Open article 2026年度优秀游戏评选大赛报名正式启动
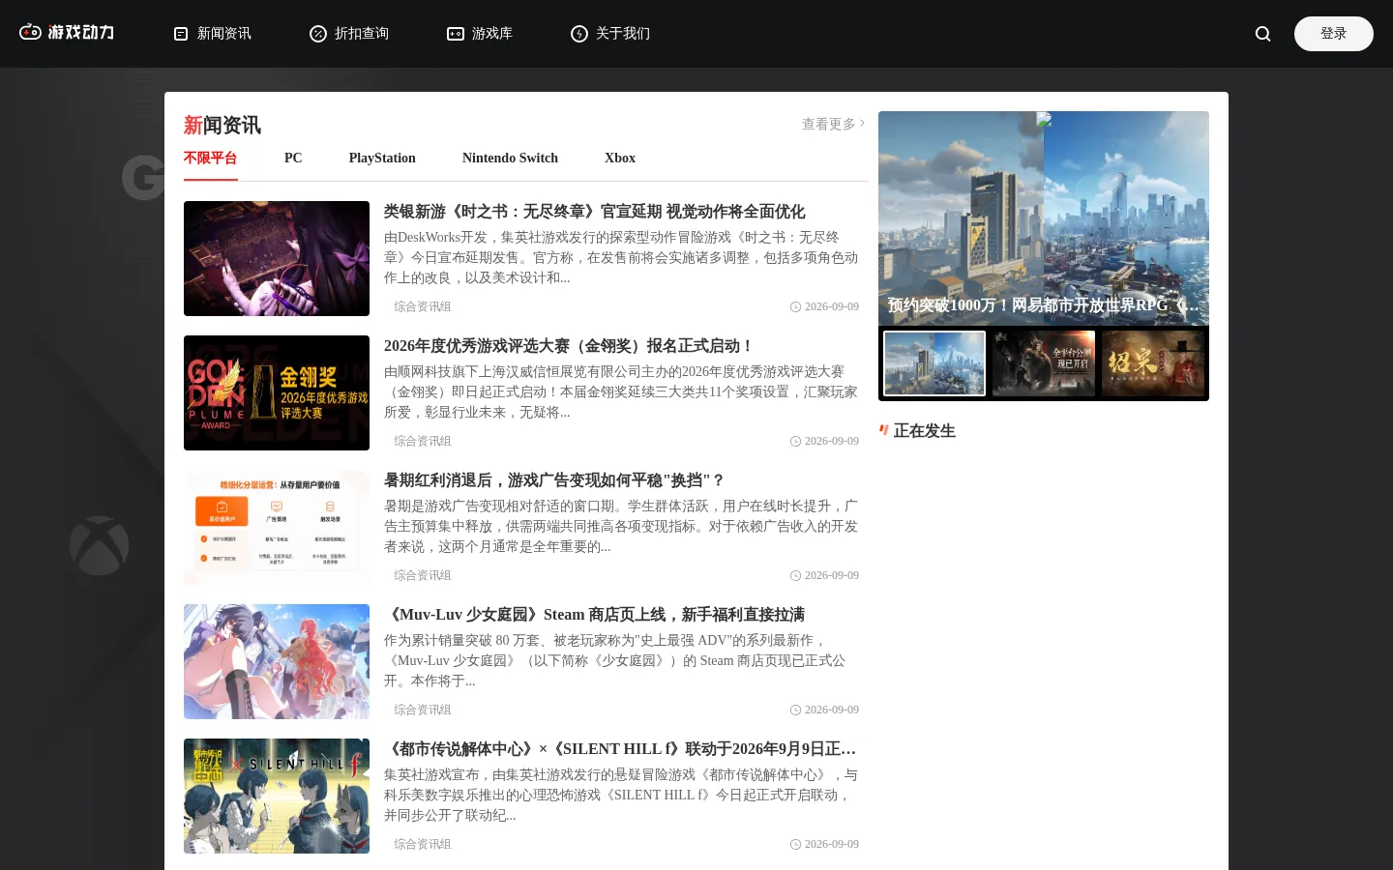 coord(569,346)
